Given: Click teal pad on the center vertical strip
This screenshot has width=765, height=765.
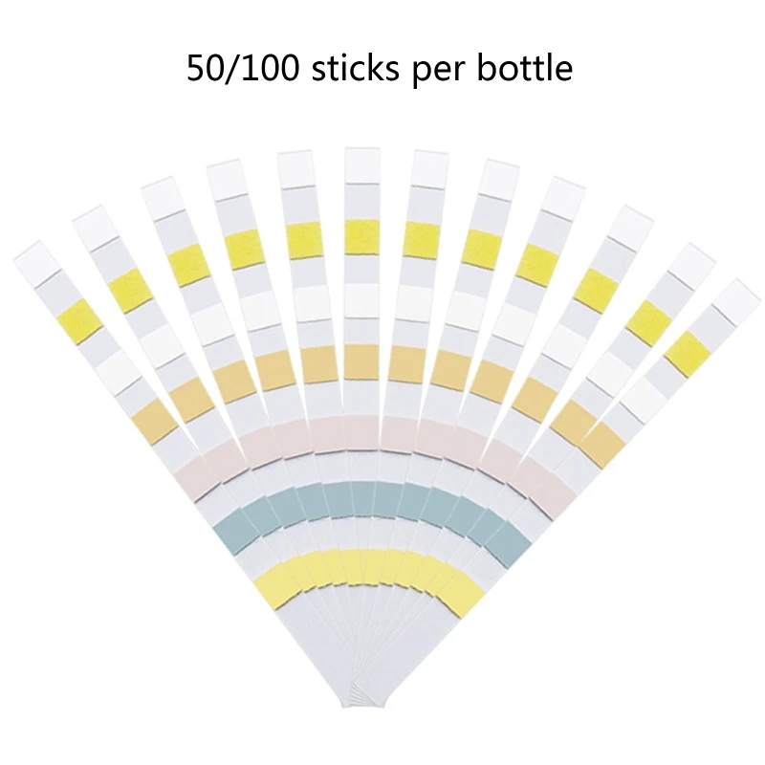Looking at the screenshot, I should pos(361,498).
